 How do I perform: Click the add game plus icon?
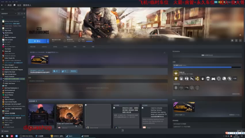[x=2, y=131]
